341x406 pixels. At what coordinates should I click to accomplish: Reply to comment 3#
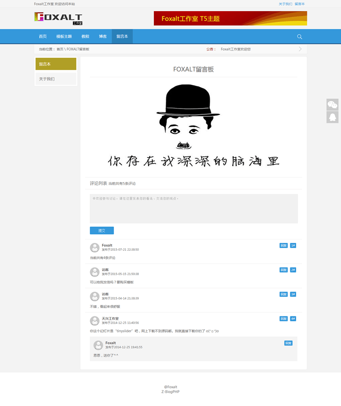(284, 294)
